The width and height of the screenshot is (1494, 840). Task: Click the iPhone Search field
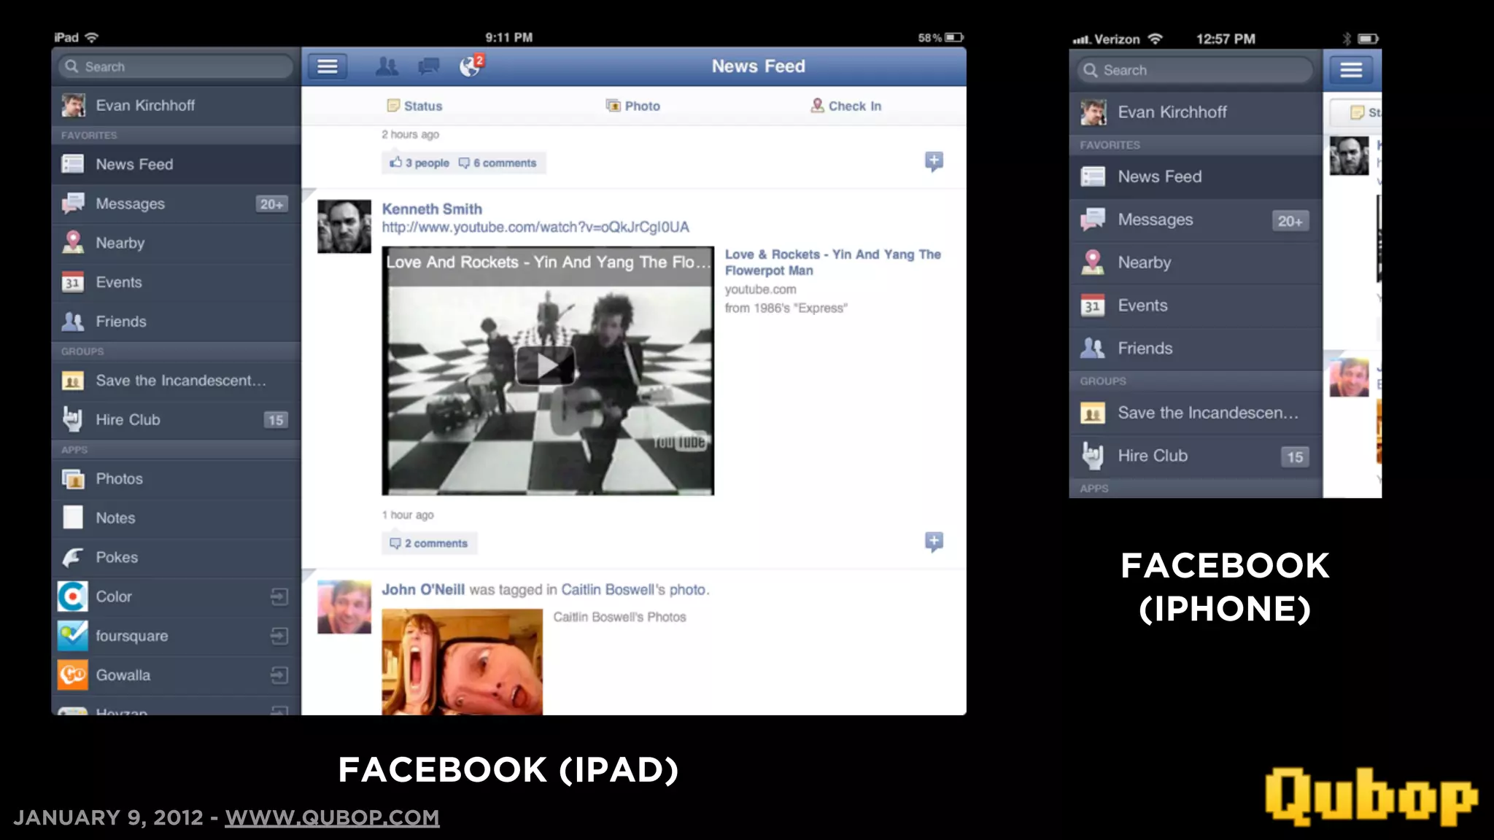tap(1195, 70)
